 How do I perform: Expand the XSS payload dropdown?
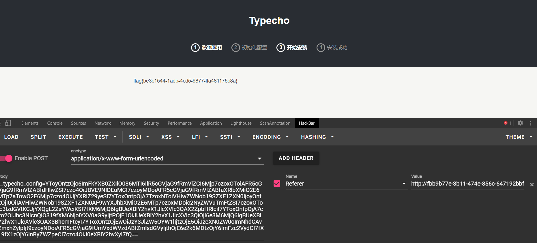[170, 137]
